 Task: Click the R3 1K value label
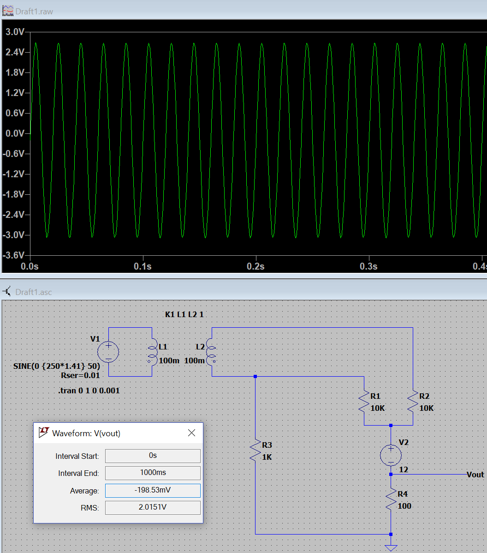[x=267, y=457]
